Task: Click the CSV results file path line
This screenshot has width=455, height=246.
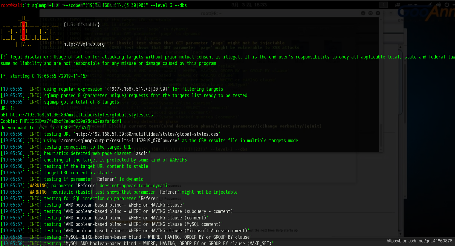Action: coord(149,141)
